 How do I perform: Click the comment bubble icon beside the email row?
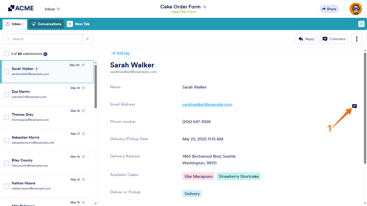click(354, 106)
